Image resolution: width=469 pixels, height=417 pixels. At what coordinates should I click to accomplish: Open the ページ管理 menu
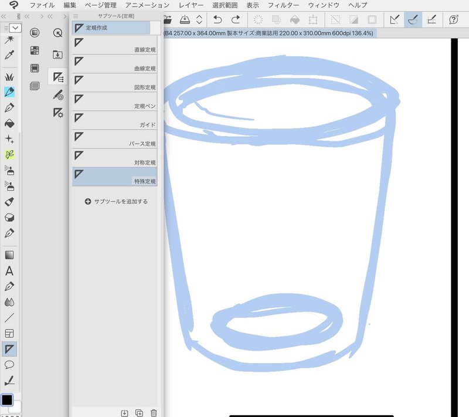coord(100,5)
